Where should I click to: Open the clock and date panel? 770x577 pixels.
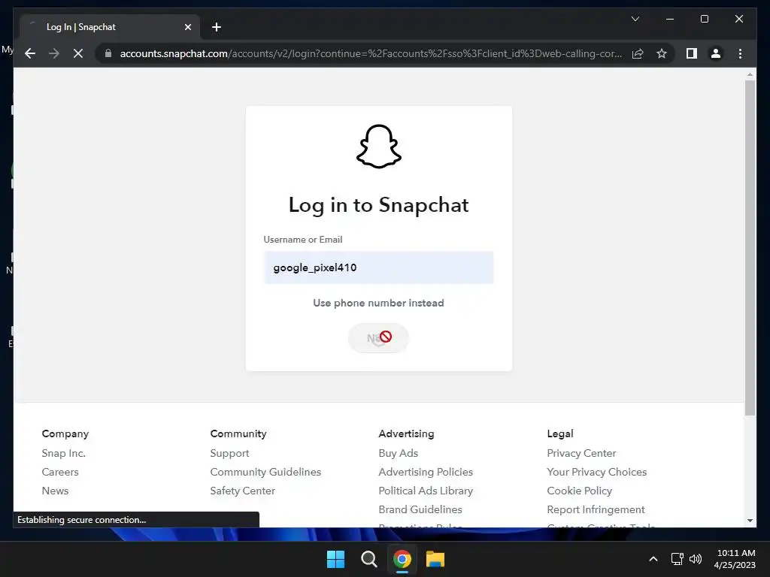[735, 559]
